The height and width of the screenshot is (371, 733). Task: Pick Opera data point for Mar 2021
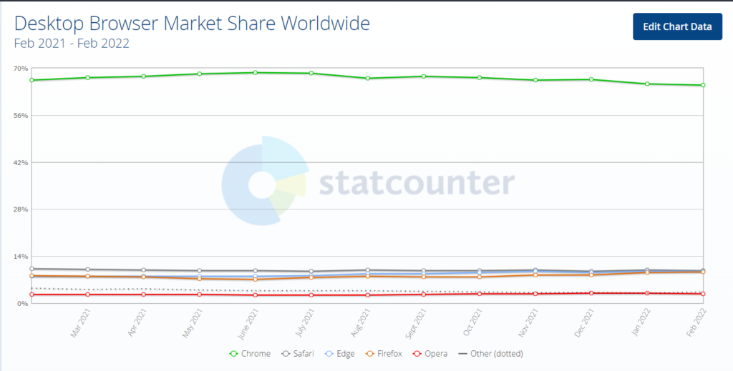[x=87, y=295]
